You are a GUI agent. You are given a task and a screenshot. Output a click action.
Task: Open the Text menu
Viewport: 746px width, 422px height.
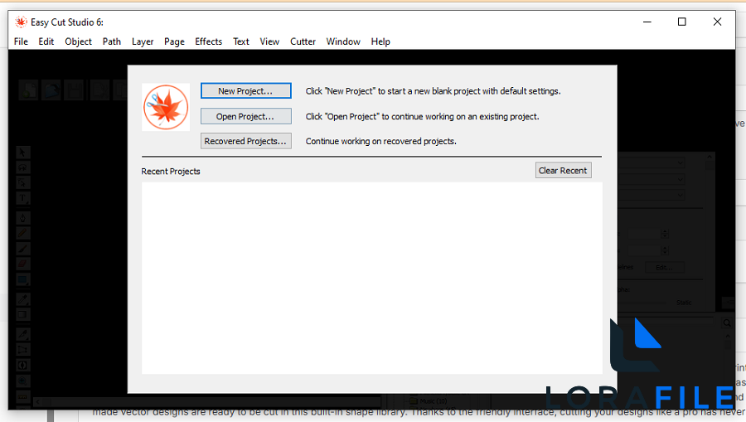pyautogui.click(x=241, y=41)
